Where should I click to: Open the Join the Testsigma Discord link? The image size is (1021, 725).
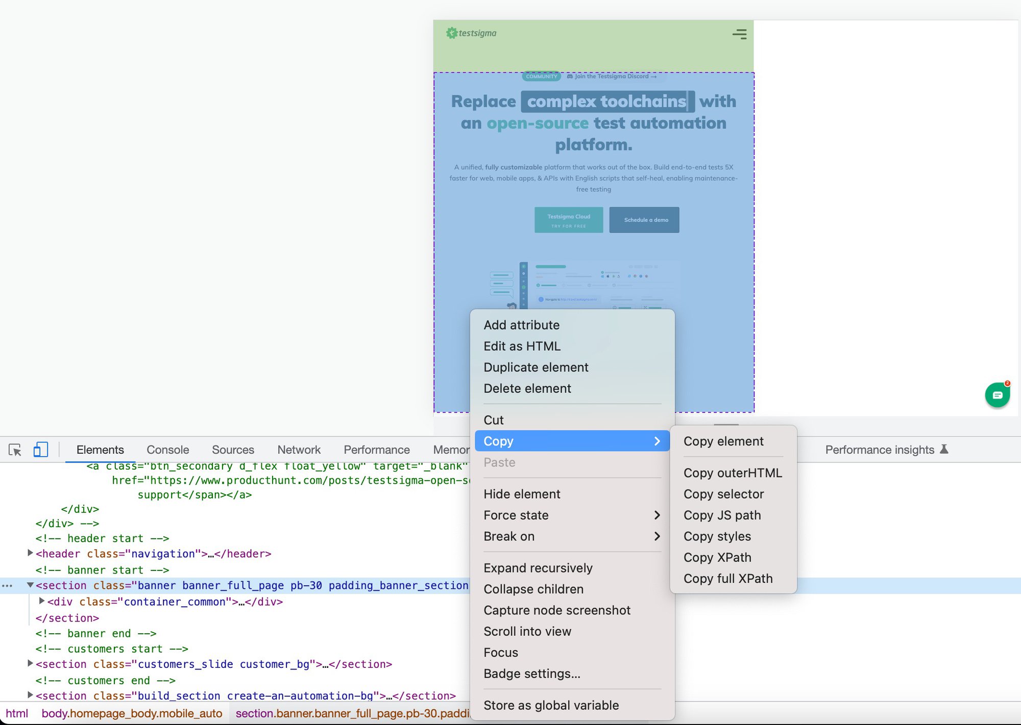click(612, 76)
